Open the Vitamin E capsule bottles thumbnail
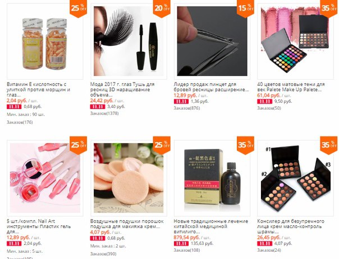339x259 pixels. (x=45, y=41)
